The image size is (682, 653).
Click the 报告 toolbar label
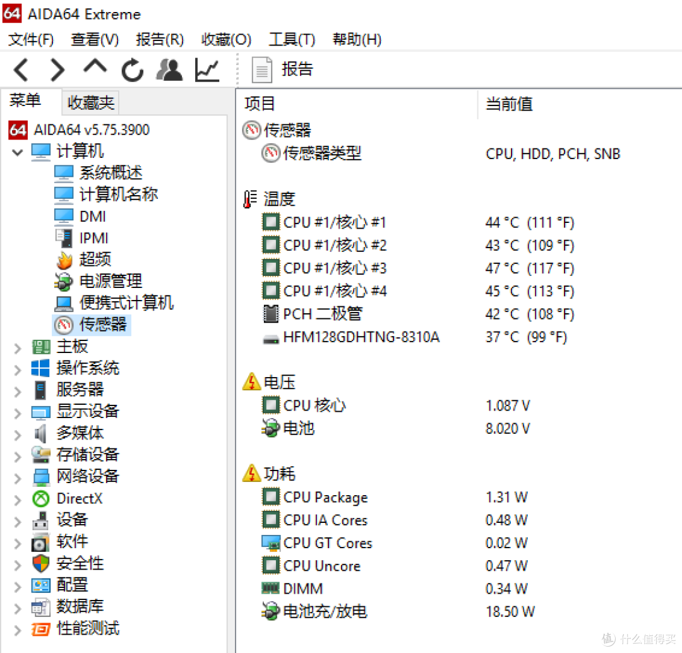pyautogui.click(x=297, y=69)
